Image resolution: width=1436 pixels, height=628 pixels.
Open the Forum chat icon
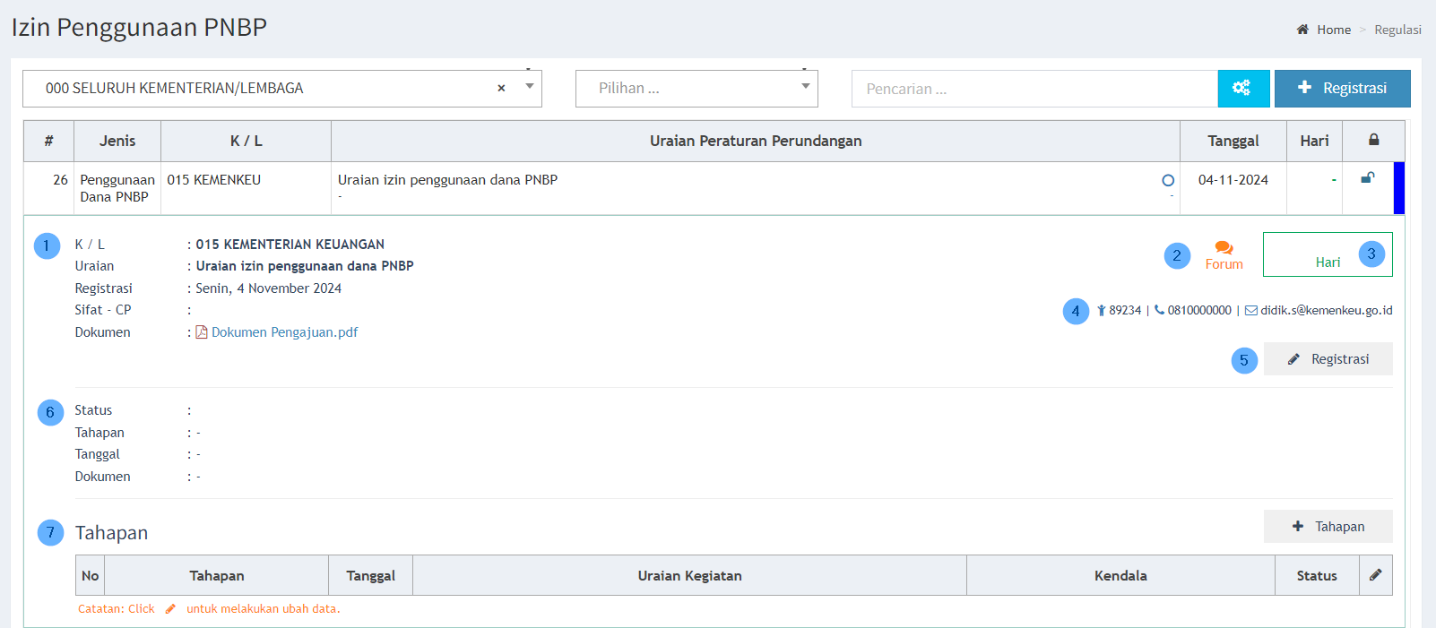tap(1224, 248)
